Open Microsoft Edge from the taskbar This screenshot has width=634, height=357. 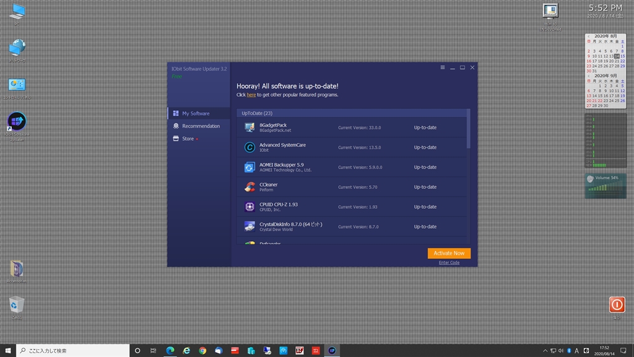170,351
